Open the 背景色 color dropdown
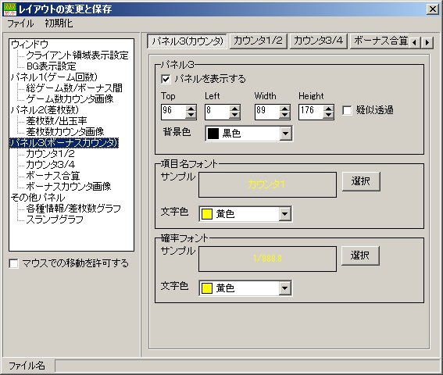Viewport: 443px width, 375px height. coord(286,134)
